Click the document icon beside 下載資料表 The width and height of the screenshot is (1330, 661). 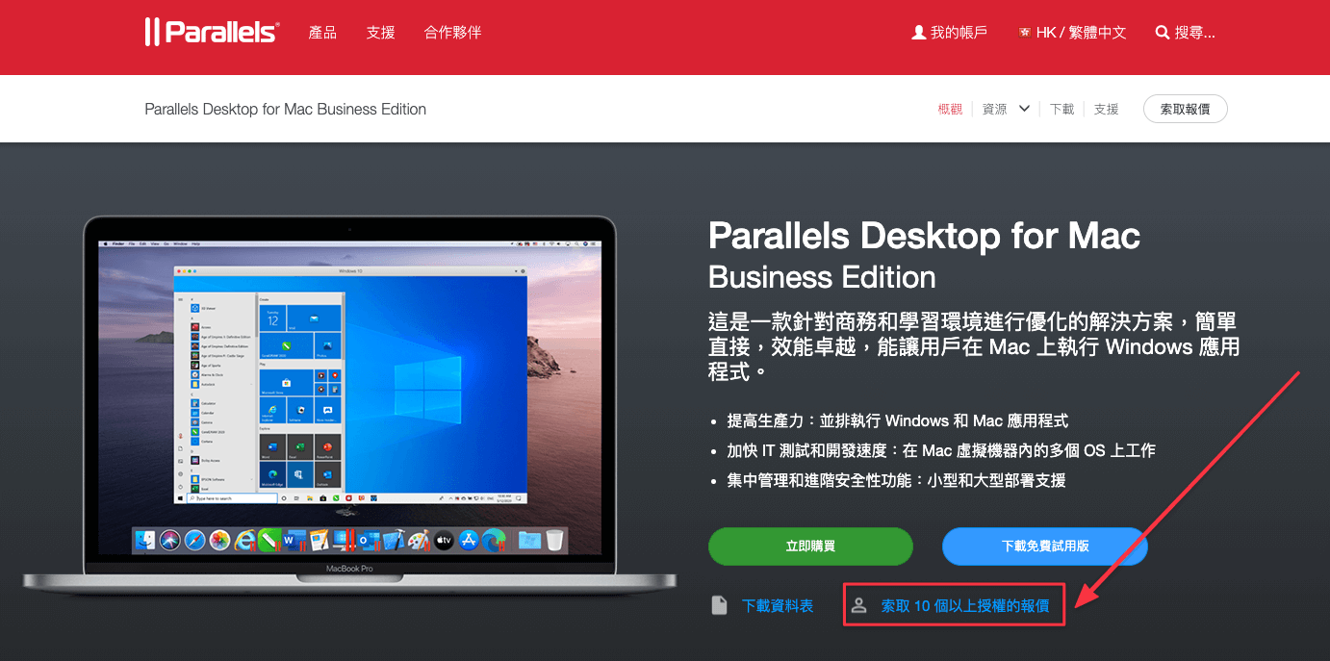718,605
